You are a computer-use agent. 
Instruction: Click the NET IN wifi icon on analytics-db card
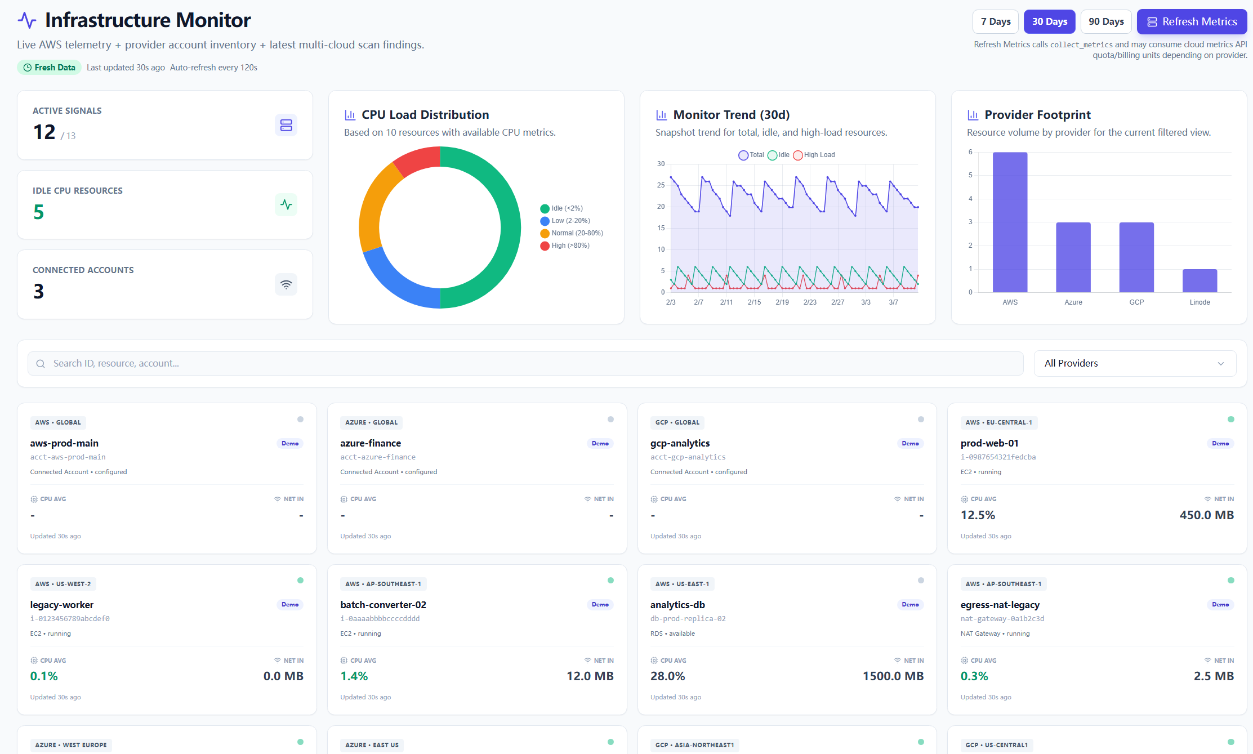(898, 661)
